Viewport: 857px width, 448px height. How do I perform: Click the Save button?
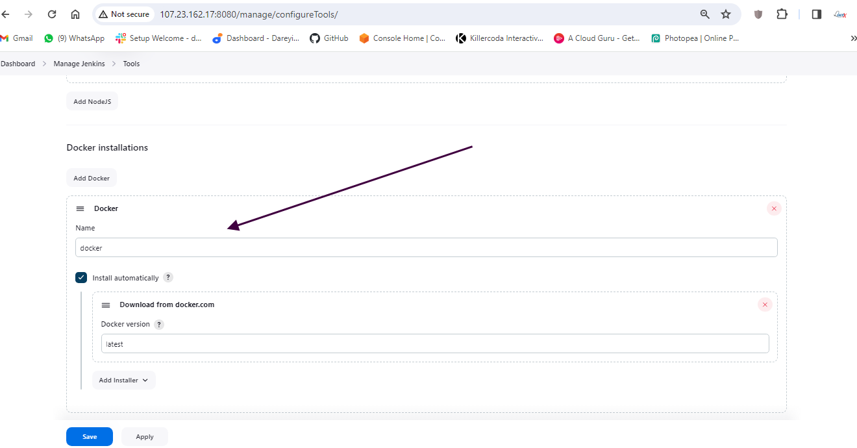coord(90,437)
